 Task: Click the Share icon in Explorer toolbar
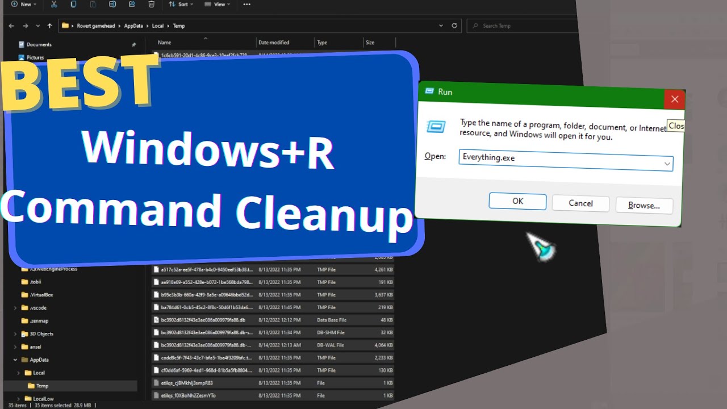pyautogui.click(x=132, y=4)
